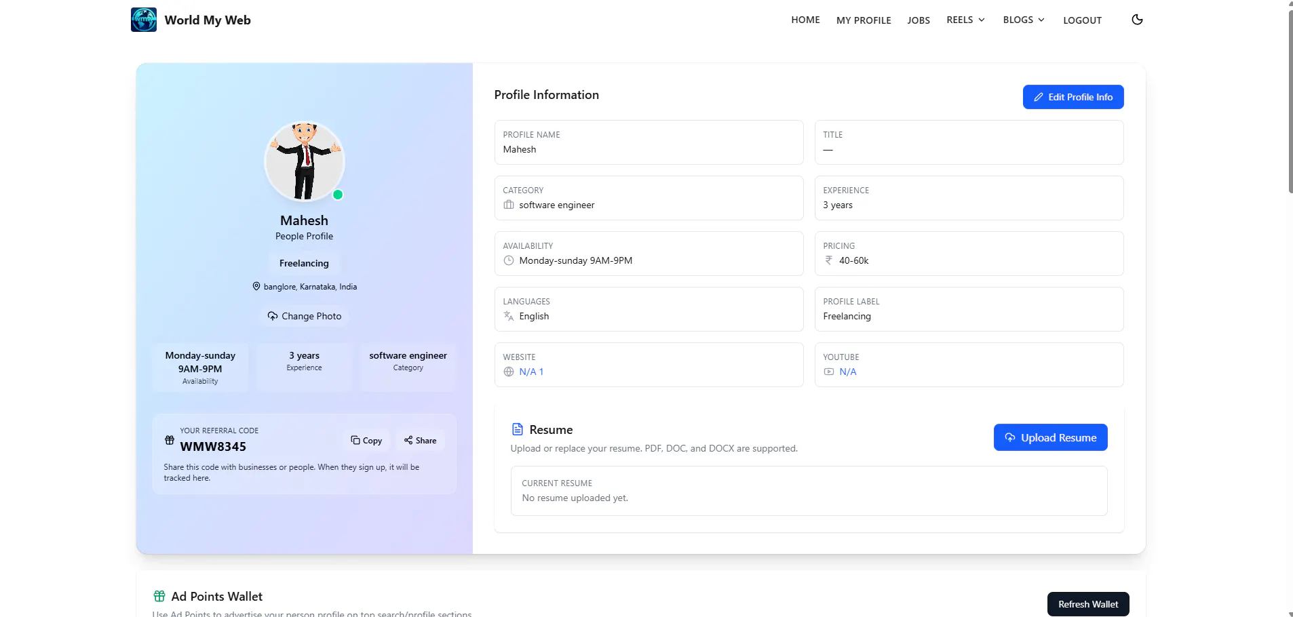Click the gift icon beside the referral code
This screenshot has height=617, width=1293.
pyautogui.click(x=170, y=440)
